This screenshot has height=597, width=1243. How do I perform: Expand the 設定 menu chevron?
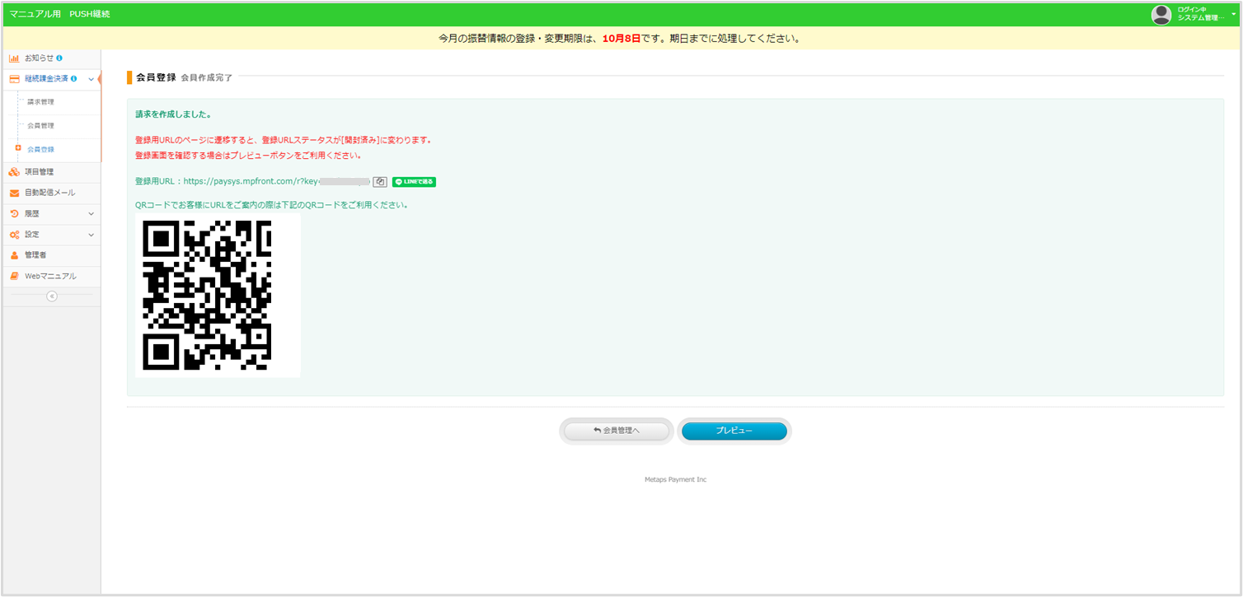(91, 235)
